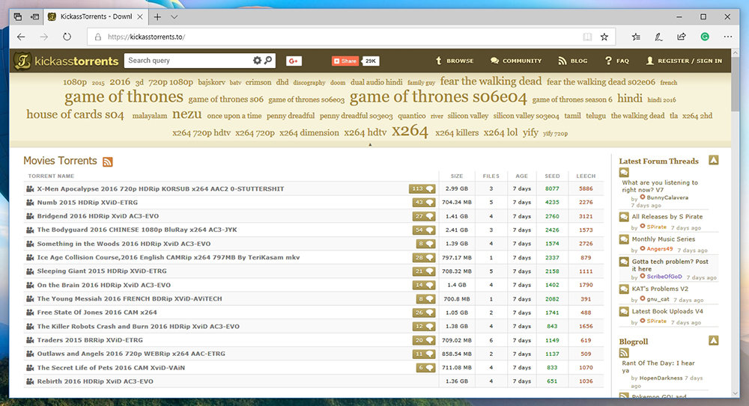Open the FAQ page
Viewport: 749px width, 406px height.
point(616,61)
